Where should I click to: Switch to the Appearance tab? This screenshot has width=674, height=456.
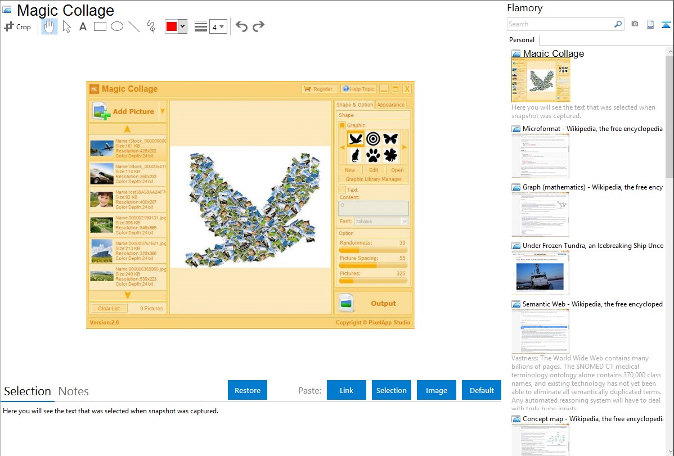tap(391, 105)
